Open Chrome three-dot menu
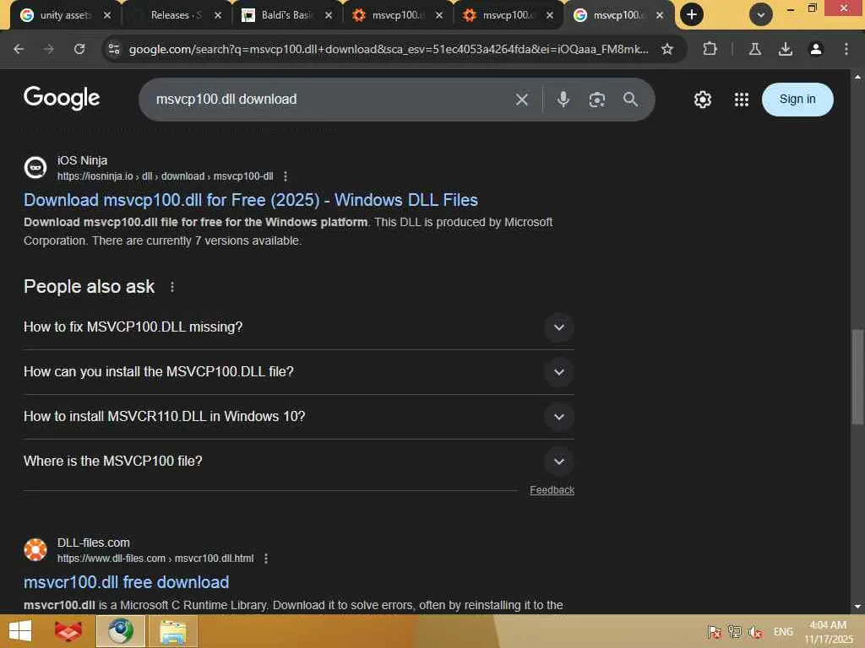 point(846,49)
